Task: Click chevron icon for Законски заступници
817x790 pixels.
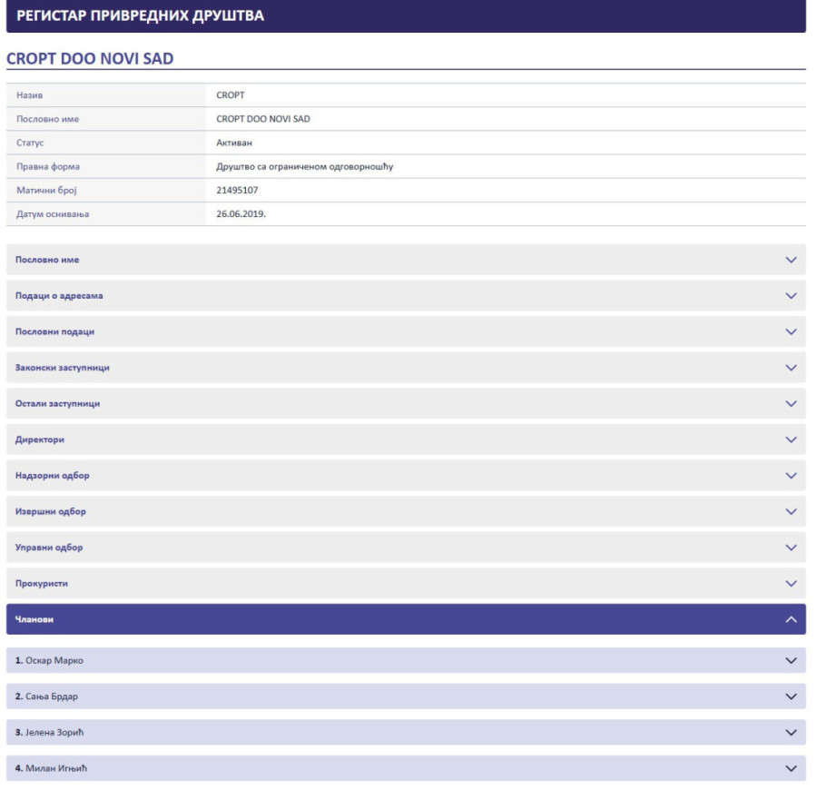Action: [791, 368]
